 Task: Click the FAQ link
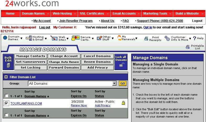(126, 21)
